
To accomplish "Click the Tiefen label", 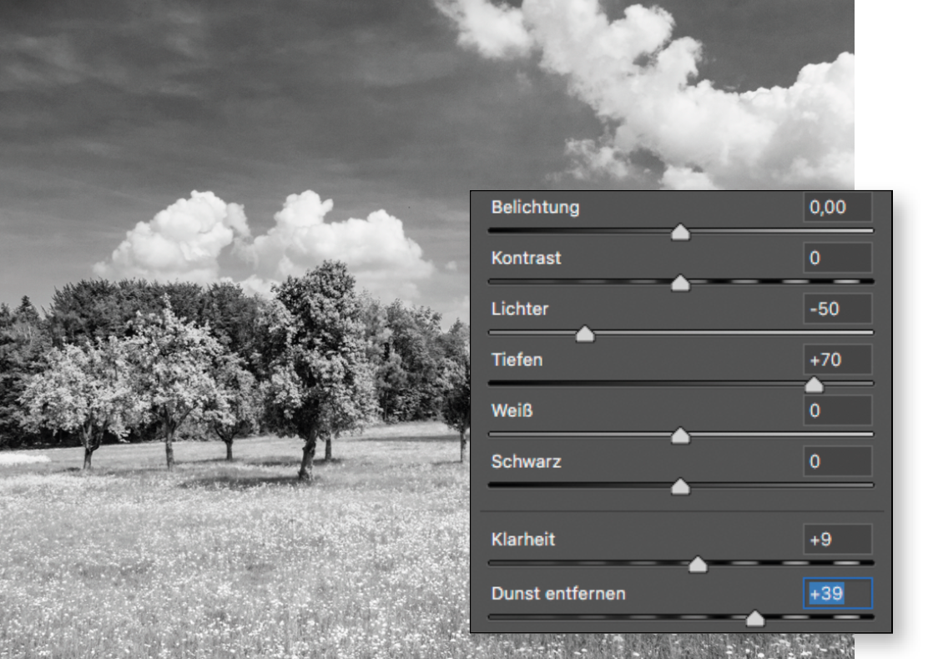I will click(x=517, y=360).
